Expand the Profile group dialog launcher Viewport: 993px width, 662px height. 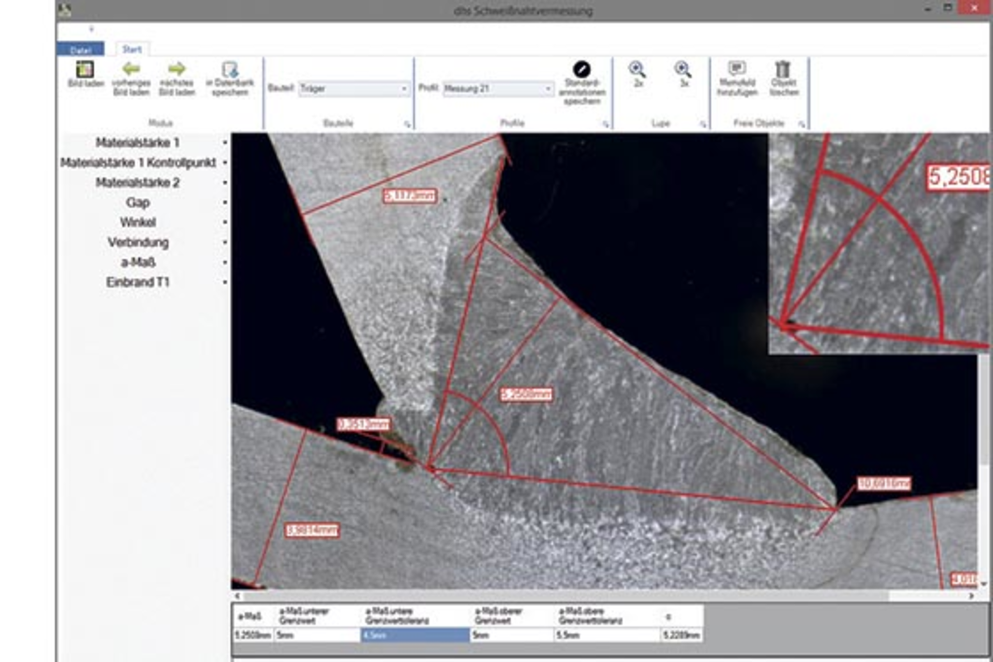click(x=606, y=124)
